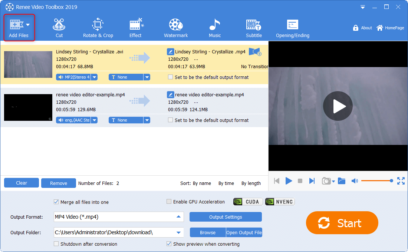Open the Rotate & Crop tool
This screenshot has height=252, width=408.
pos(98,28)
